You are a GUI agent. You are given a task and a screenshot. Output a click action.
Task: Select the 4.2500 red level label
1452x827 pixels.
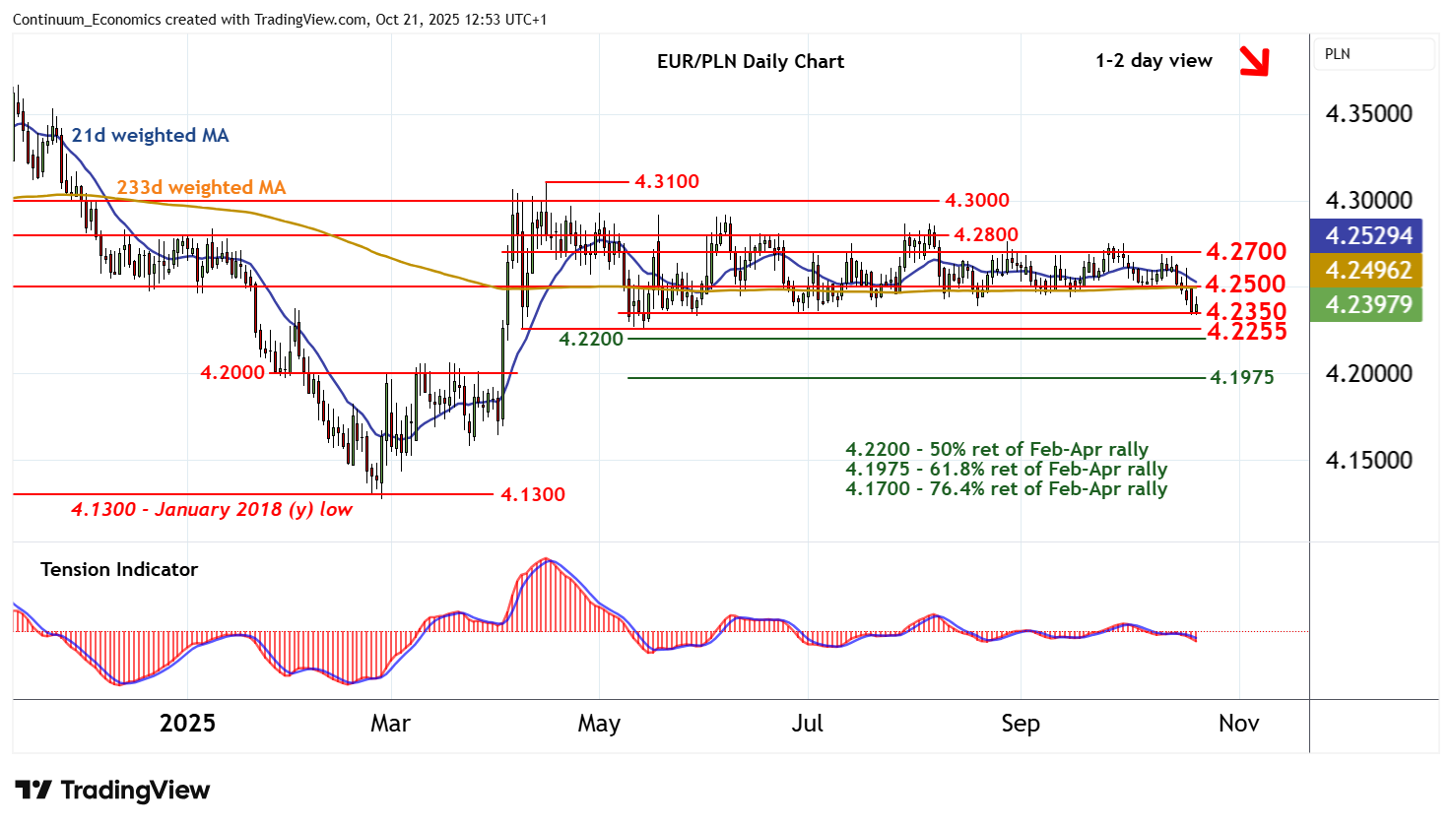[x=1246, y=285]
